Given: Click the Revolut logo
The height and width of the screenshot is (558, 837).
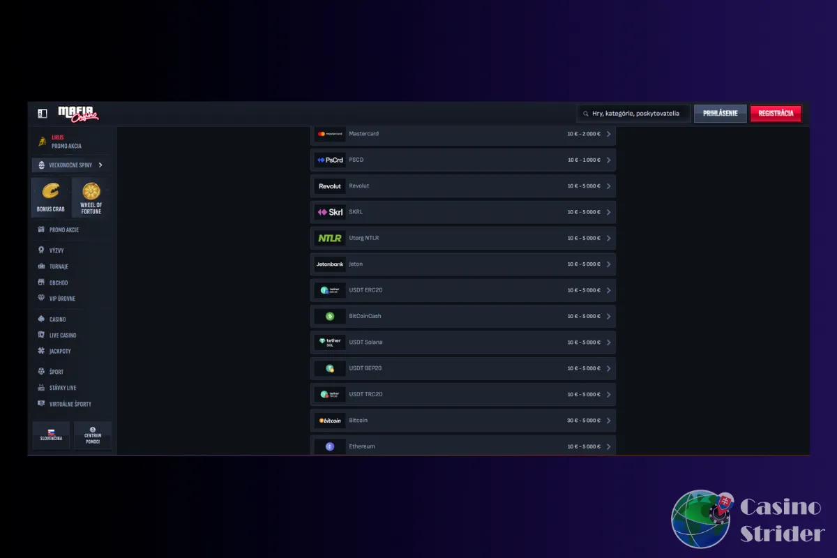Looking at the screenshot, I should click(x=330, y=186).
